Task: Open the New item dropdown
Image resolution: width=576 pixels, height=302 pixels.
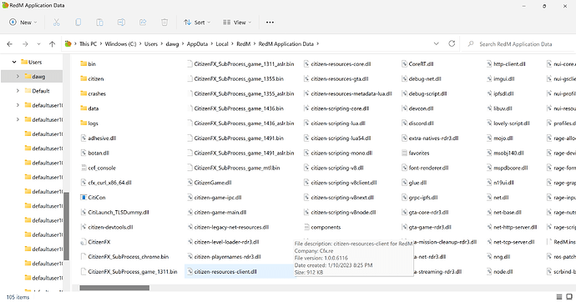Action: click(23, 23)
